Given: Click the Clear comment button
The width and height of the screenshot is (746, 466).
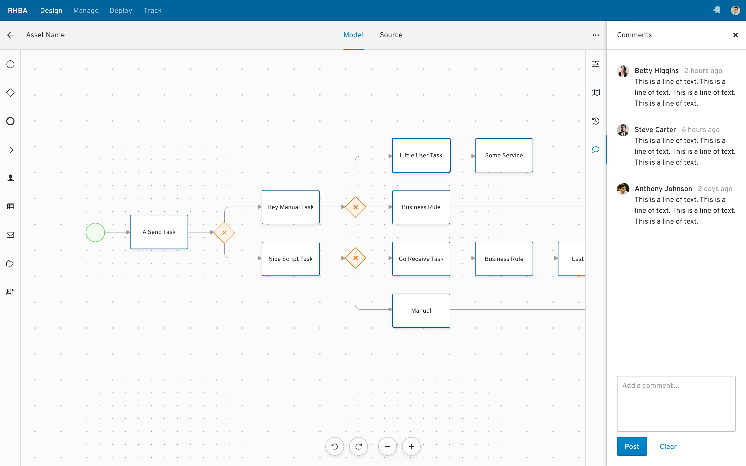Looking at the screenshot, I should pos(668,446).
